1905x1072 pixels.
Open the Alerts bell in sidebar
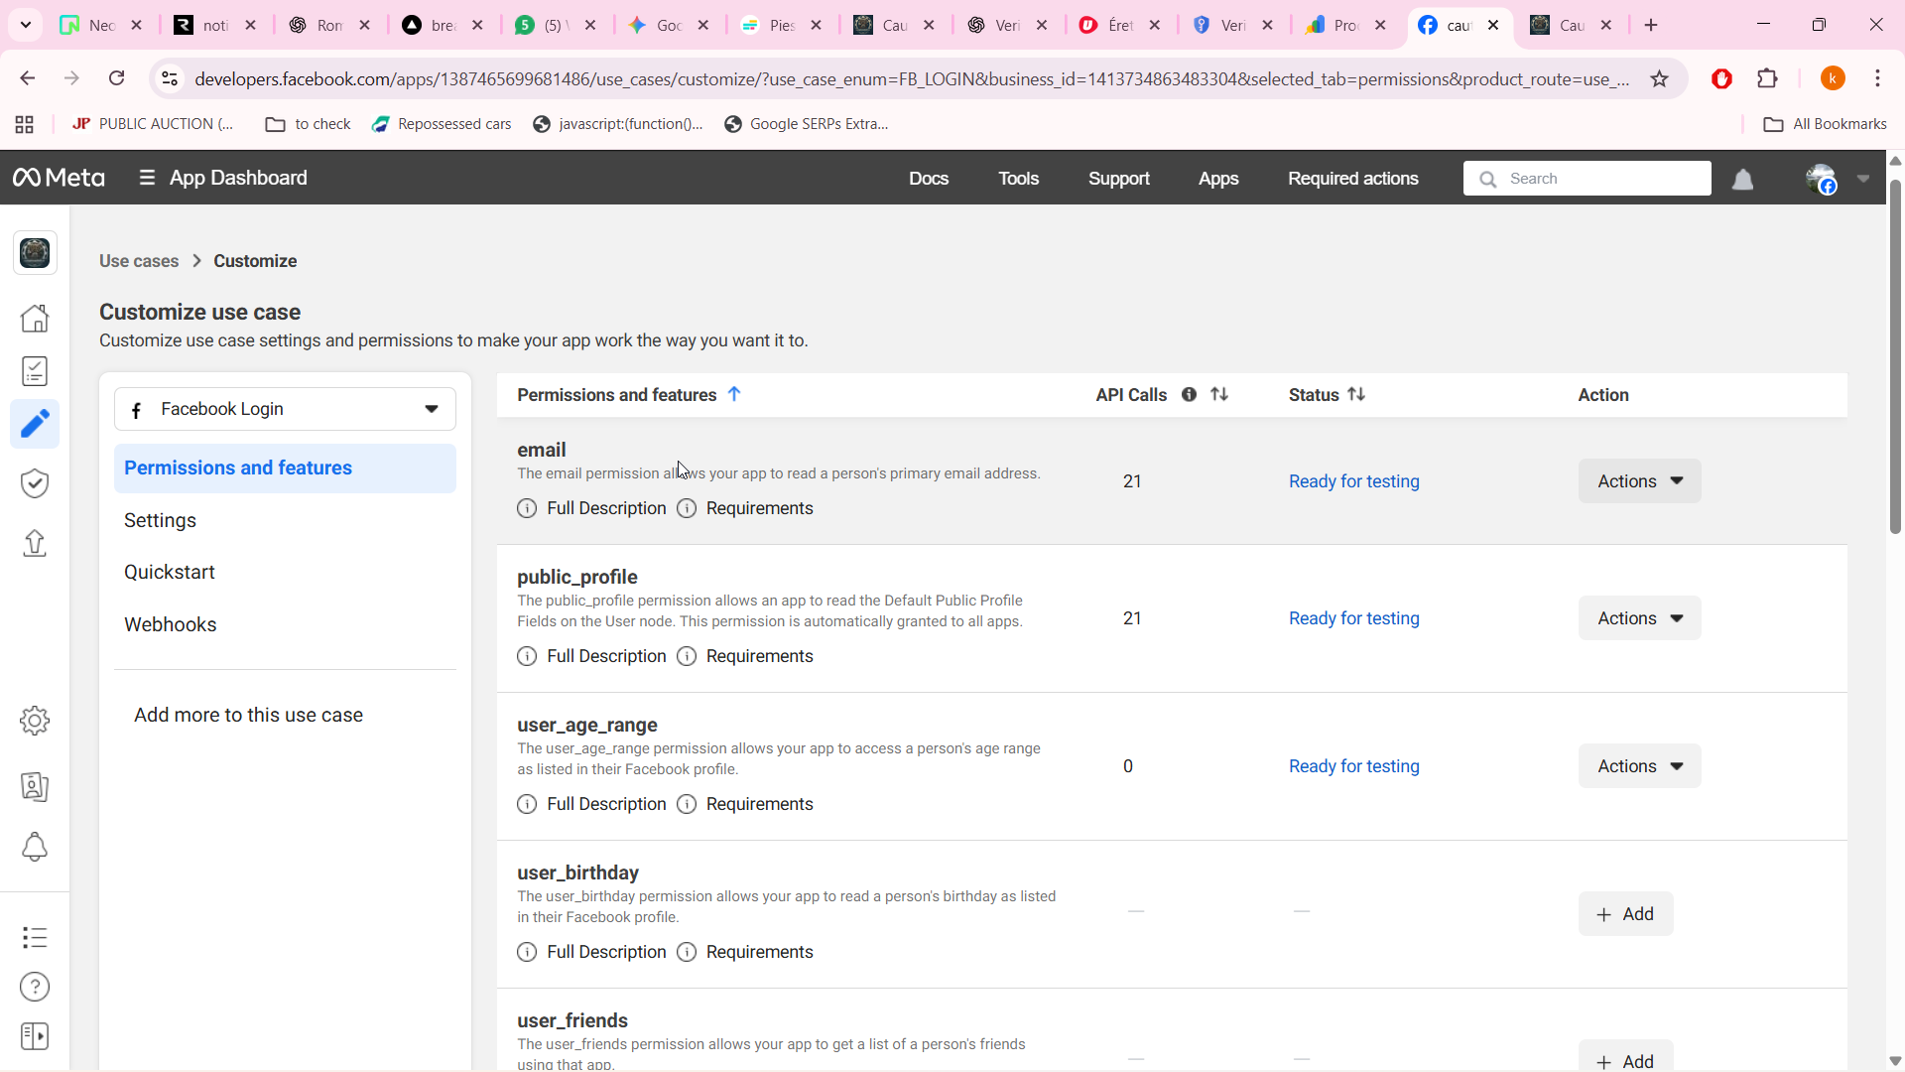(35, 847)
